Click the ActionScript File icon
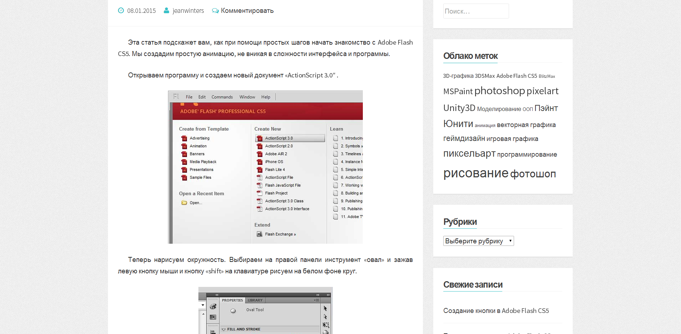 point(260,177)
